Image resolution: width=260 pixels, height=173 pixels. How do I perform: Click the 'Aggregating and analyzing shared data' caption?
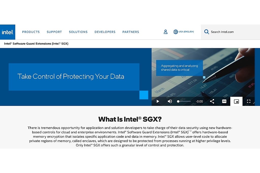[180, 68]
